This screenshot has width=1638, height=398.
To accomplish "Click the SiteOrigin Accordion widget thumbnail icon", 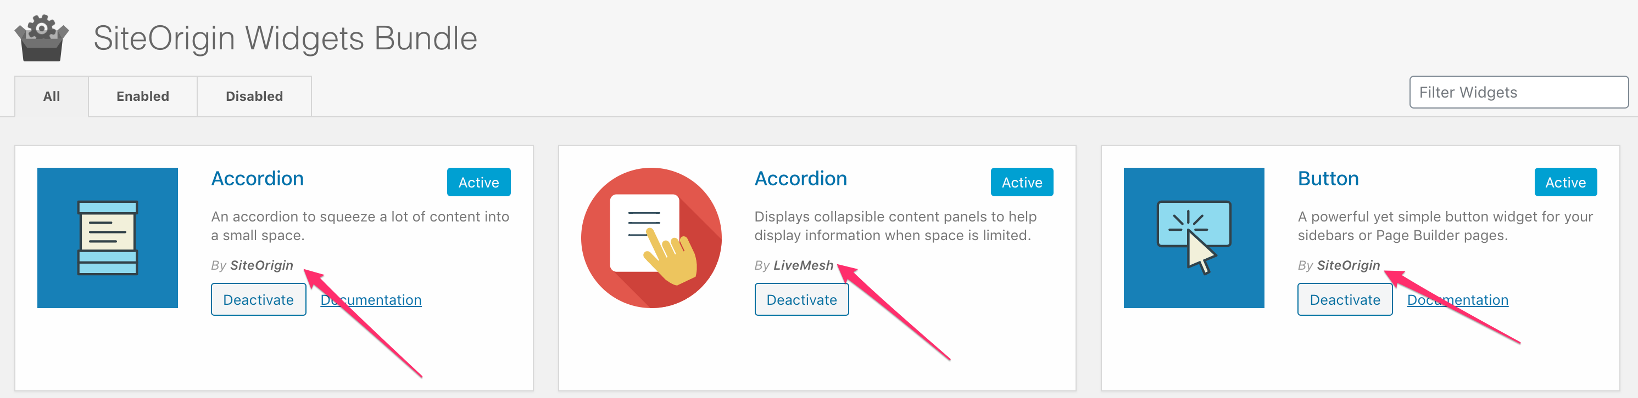I will (x=107, y=238).
